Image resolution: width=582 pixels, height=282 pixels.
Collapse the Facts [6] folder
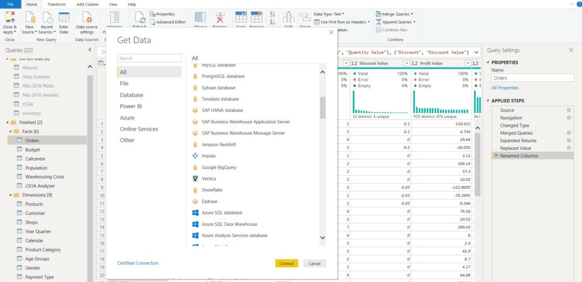(x=10, y=131)
